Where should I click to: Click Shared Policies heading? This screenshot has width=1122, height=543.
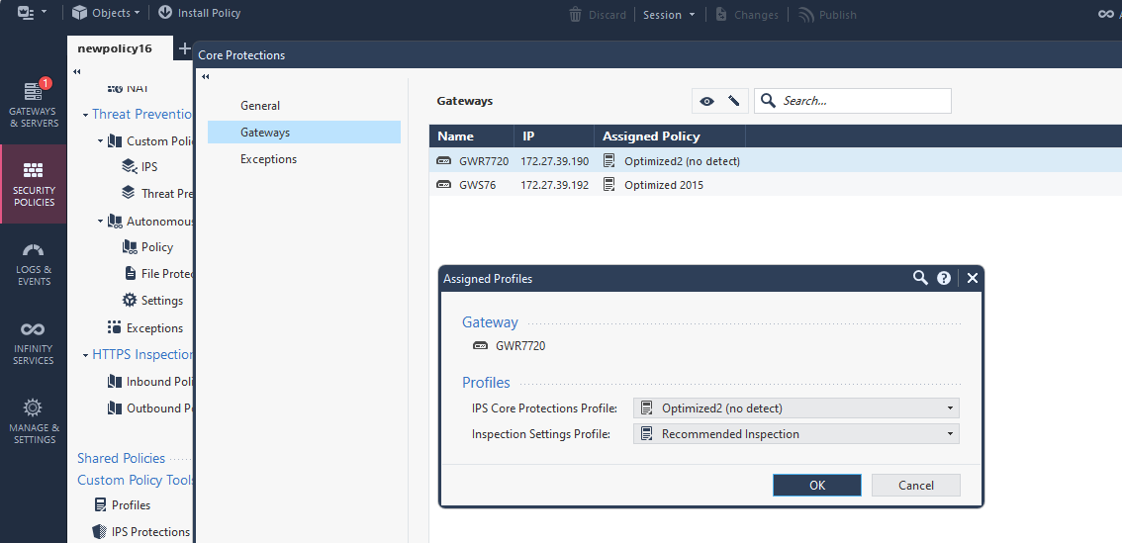(x=121, y=458)
